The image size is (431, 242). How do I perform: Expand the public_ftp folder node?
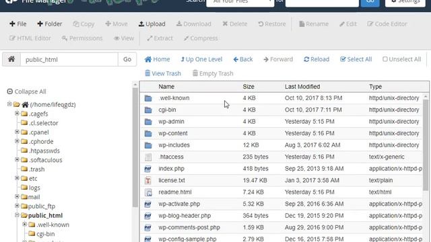pos(17,206)
